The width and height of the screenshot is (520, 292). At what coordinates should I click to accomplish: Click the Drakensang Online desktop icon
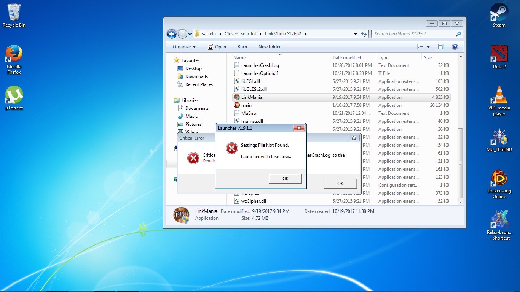(499, 179)
